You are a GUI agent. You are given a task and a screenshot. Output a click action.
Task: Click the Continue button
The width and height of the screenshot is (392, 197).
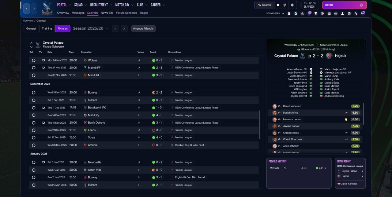(x=344, y=5)
